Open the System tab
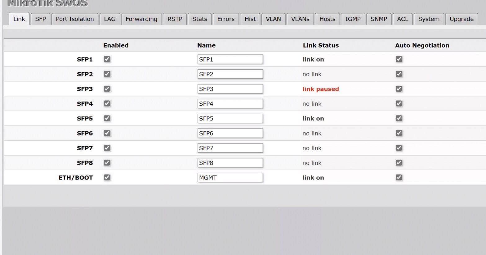486x255 pixels. [x=429, y=19]
